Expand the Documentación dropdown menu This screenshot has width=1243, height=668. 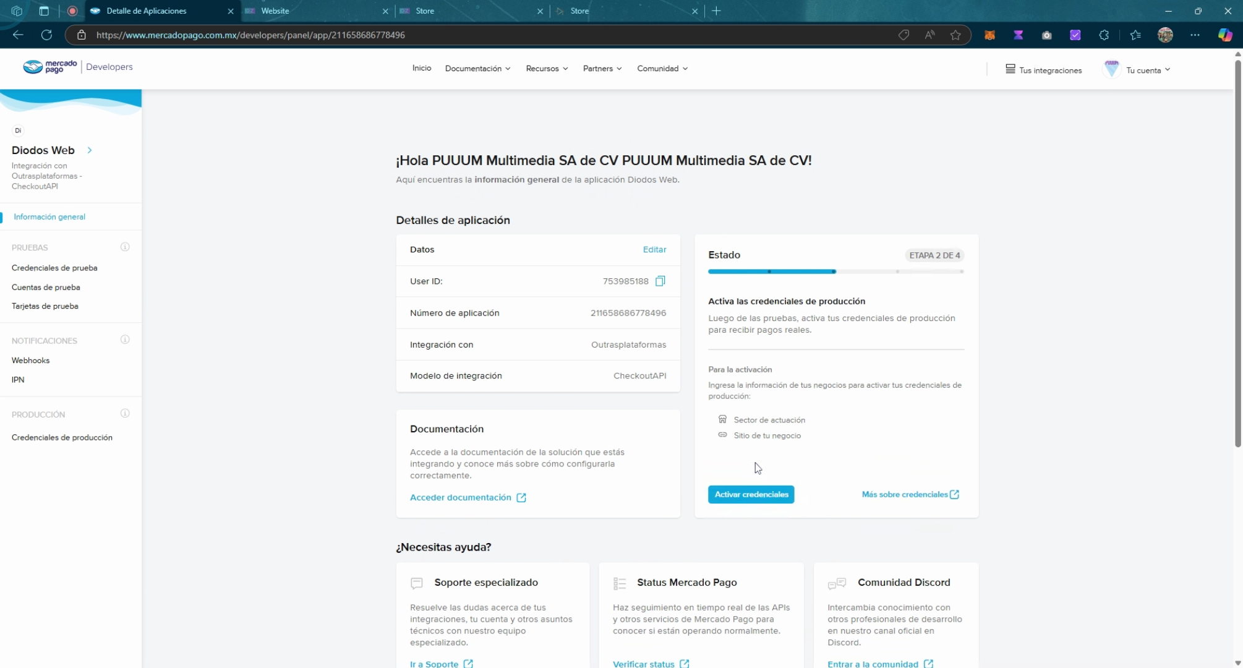(x=477, y=69)
